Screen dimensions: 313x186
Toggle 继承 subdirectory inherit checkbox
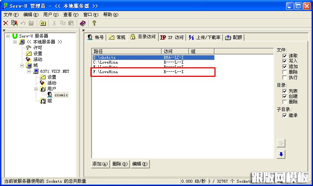click(x=285, y=115)
